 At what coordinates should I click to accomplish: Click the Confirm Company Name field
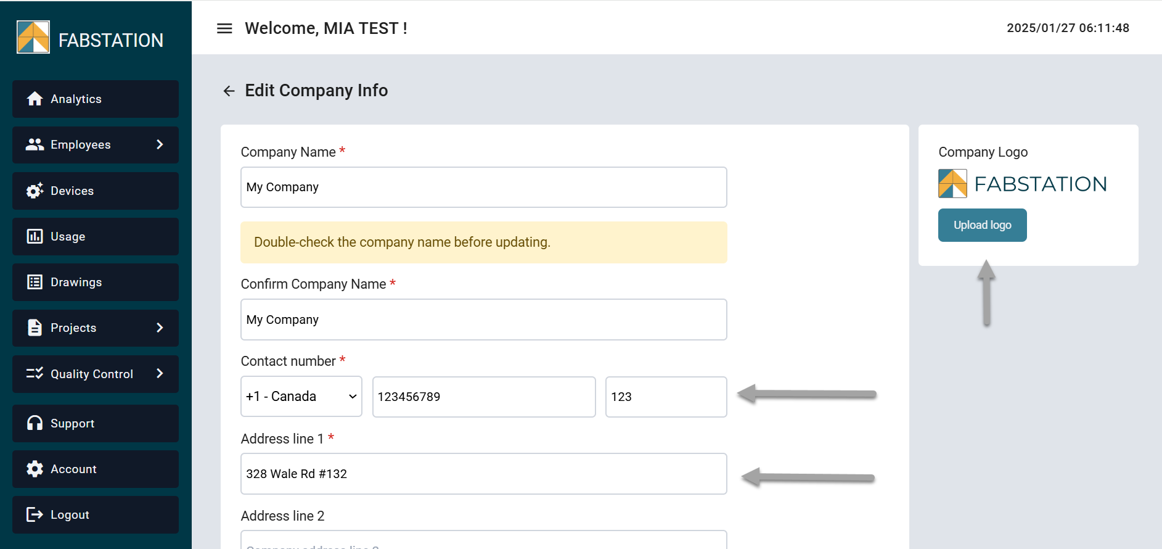(483, 320)
